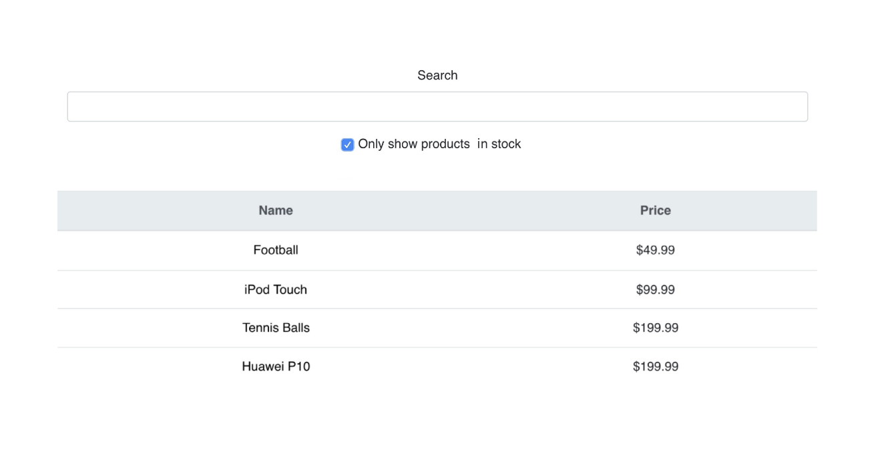The width and height of the screenshot is (892, 458).
Task: Click the $199.99 price in the Tennis Balls row
Action: click(x=655, y=328)
